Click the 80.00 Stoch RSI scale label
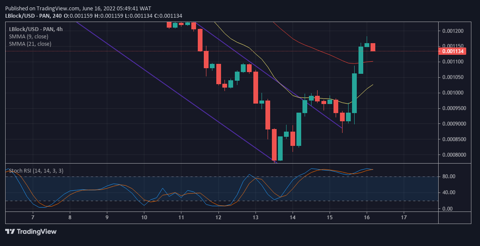This screenshot has height=246, width=480. click(449, 177)
